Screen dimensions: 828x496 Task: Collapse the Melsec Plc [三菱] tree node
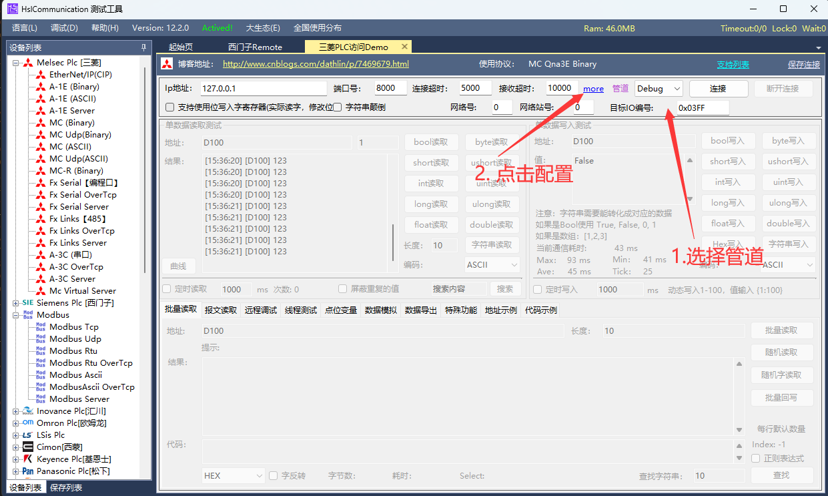[x=16, y=63]
